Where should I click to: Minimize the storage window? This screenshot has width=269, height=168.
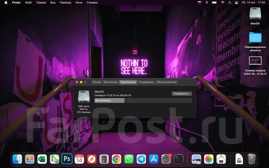coord(81,82)
